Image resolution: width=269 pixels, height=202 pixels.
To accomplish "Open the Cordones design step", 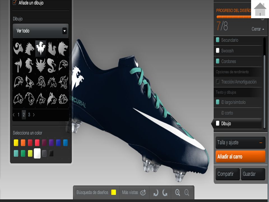I will point(238,61).
